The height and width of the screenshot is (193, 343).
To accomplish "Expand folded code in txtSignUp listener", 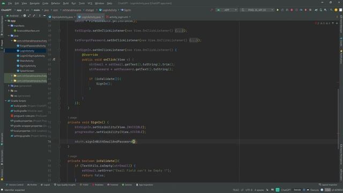I will pyautogui.click(x=180, y=31).
